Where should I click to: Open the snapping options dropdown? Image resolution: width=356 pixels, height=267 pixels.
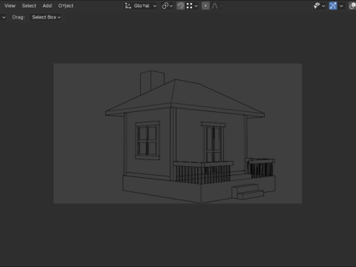point(192,6)
